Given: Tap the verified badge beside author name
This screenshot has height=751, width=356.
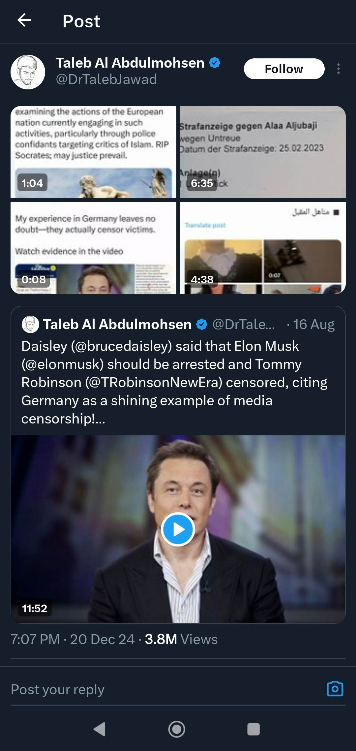Looking at the screenshot, I should click(215, 63).
